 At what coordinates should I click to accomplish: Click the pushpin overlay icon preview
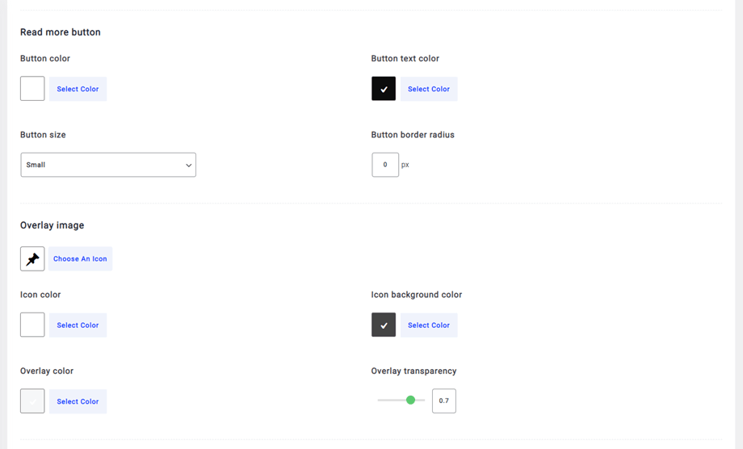pos(32,259)
